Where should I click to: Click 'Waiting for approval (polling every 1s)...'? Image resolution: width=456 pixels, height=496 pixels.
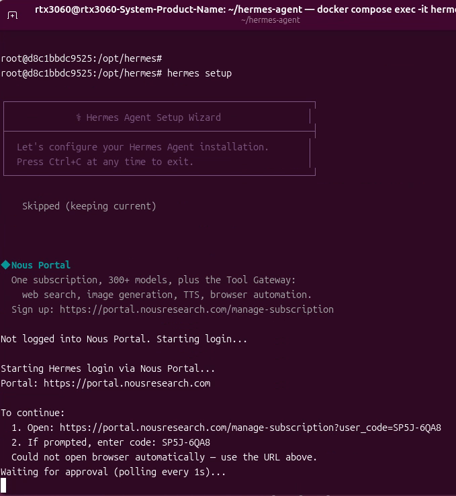tap(113, 472)
